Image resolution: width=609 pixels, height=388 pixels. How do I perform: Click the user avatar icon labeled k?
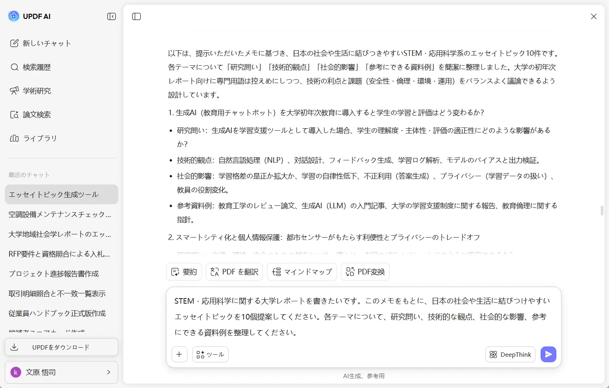click(x=16, y=372)
